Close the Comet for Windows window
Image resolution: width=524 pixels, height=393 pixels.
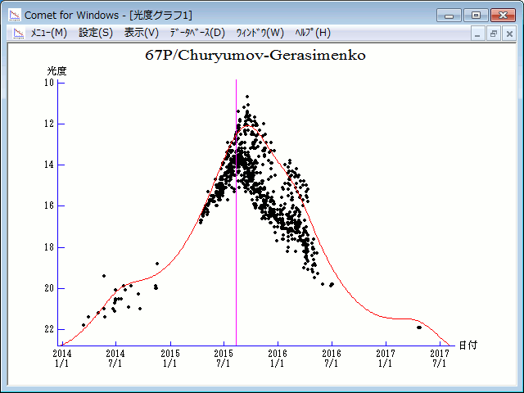[x=503, y=16]
